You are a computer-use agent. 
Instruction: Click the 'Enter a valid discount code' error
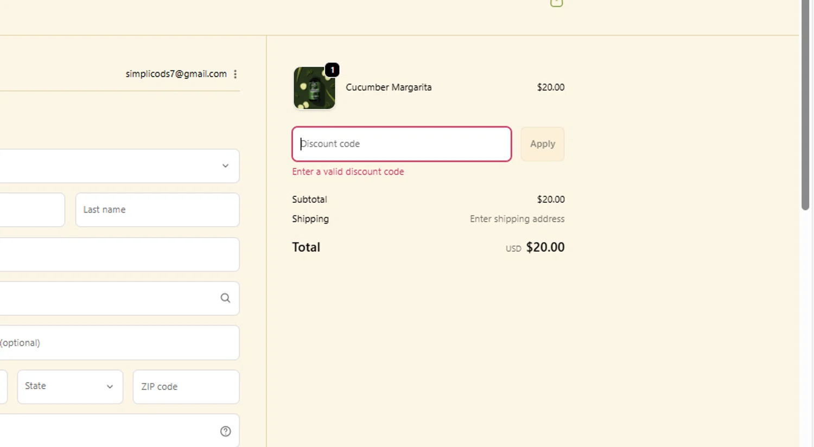348,171
